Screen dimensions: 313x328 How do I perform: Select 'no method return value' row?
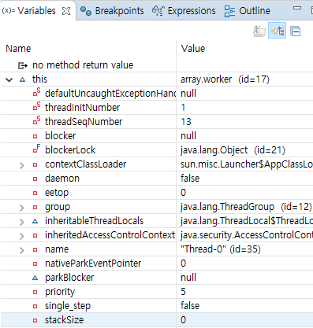click(157, 65)
